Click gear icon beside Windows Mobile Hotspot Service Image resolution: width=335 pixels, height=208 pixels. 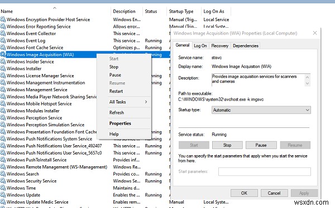tap(3, 104)
